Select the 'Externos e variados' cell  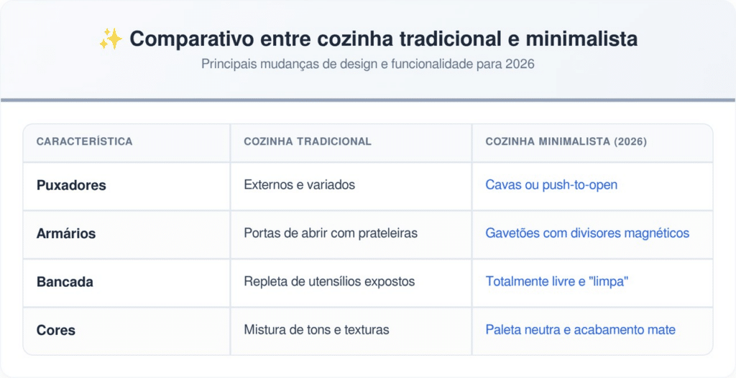[299, 185]
